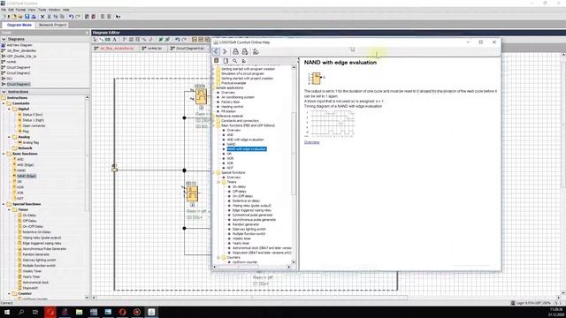Viewport: 566px width, 318px height.
Task: Click help contents horizontal scrollbar right arrow
Action: point(289,267)
